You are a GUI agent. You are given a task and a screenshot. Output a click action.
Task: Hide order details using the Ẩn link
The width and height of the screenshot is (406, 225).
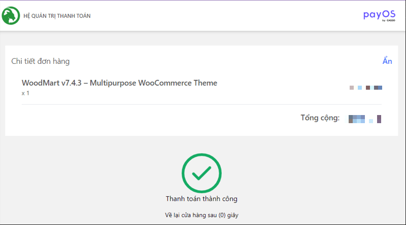click(x=387, y=61)
